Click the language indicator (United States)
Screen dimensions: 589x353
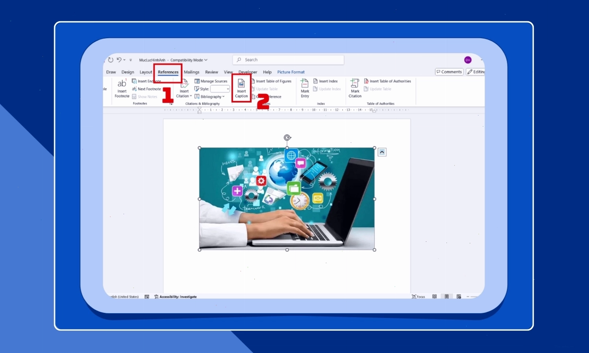124,297
